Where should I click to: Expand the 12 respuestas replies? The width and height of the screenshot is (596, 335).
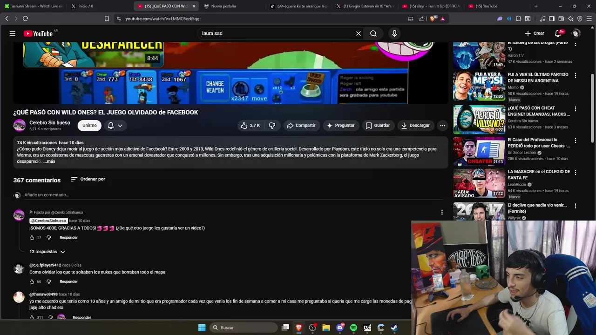(47, 252)
